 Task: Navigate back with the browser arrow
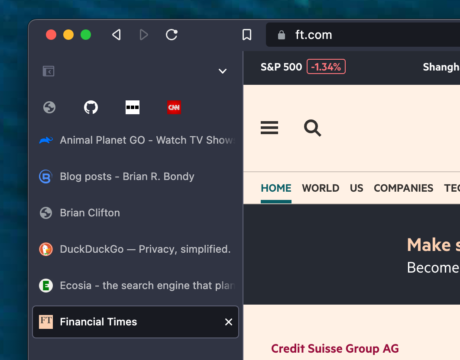click(x=116, y=35)
